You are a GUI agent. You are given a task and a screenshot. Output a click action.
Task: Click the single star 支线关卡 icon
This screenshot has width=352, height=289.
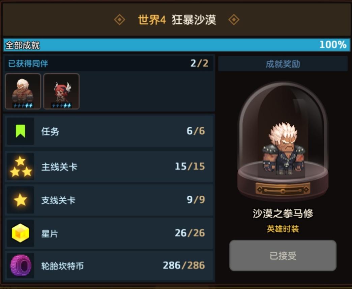pos(21,200)
